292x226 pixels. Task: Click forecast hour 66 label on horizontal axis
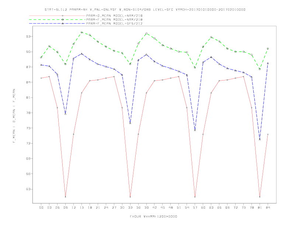219,208
